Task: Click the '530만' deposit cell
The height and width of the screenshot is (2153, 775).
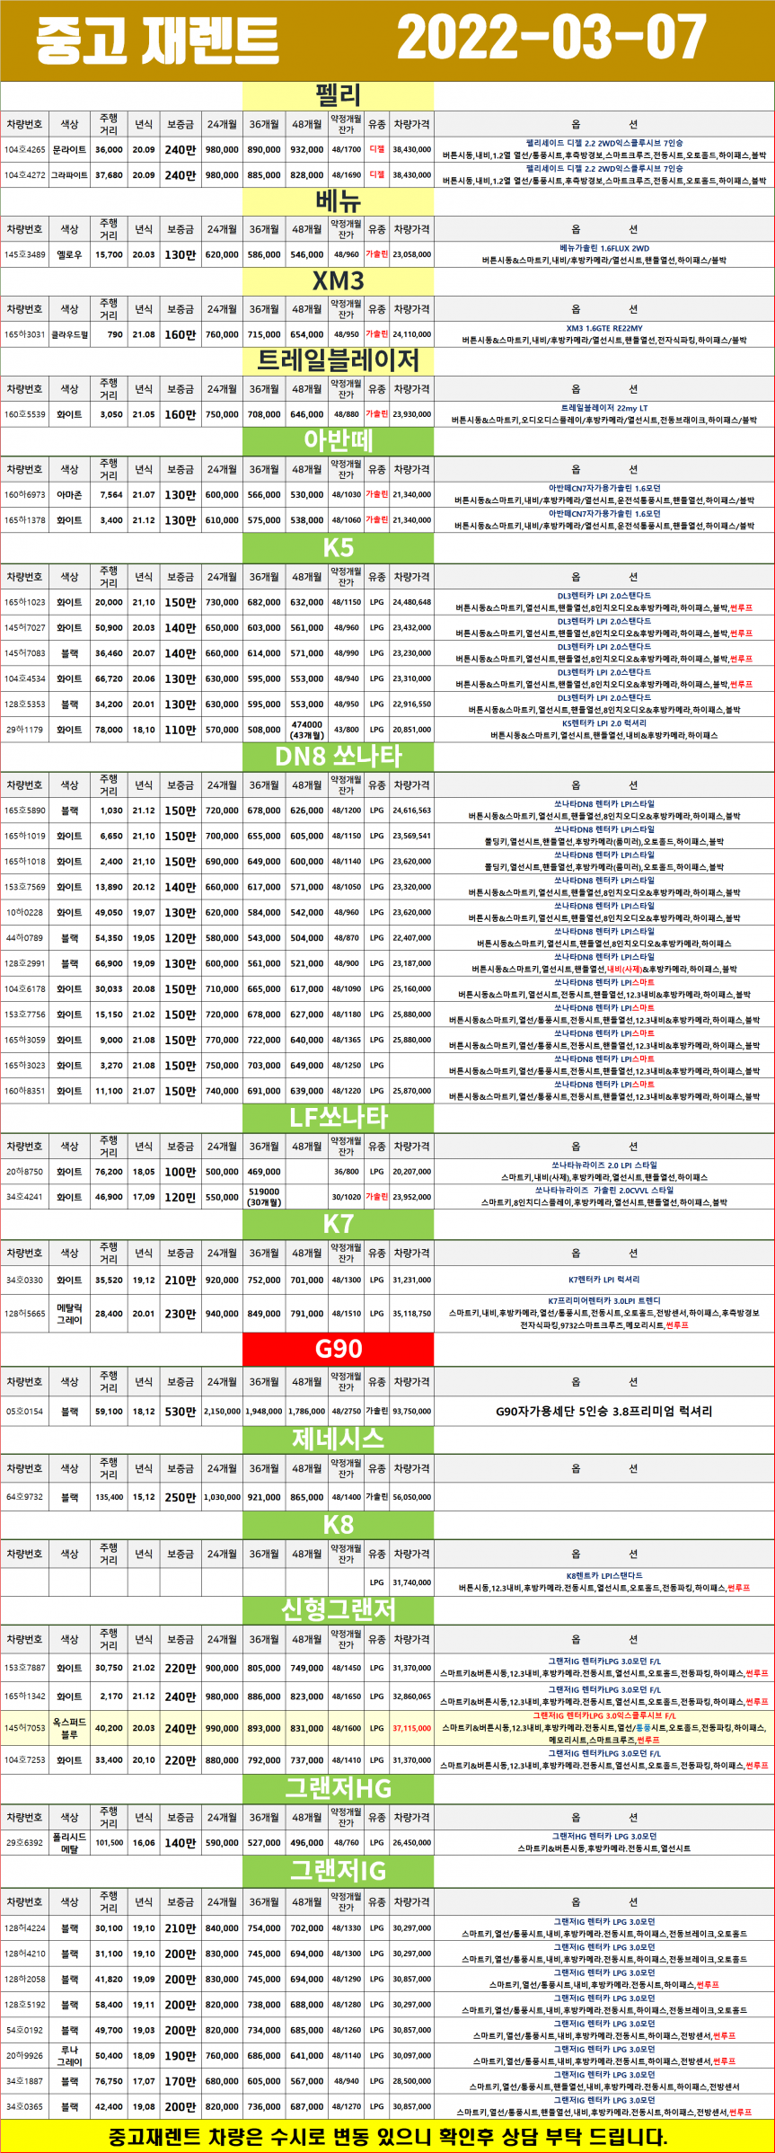Action: 180,1412
